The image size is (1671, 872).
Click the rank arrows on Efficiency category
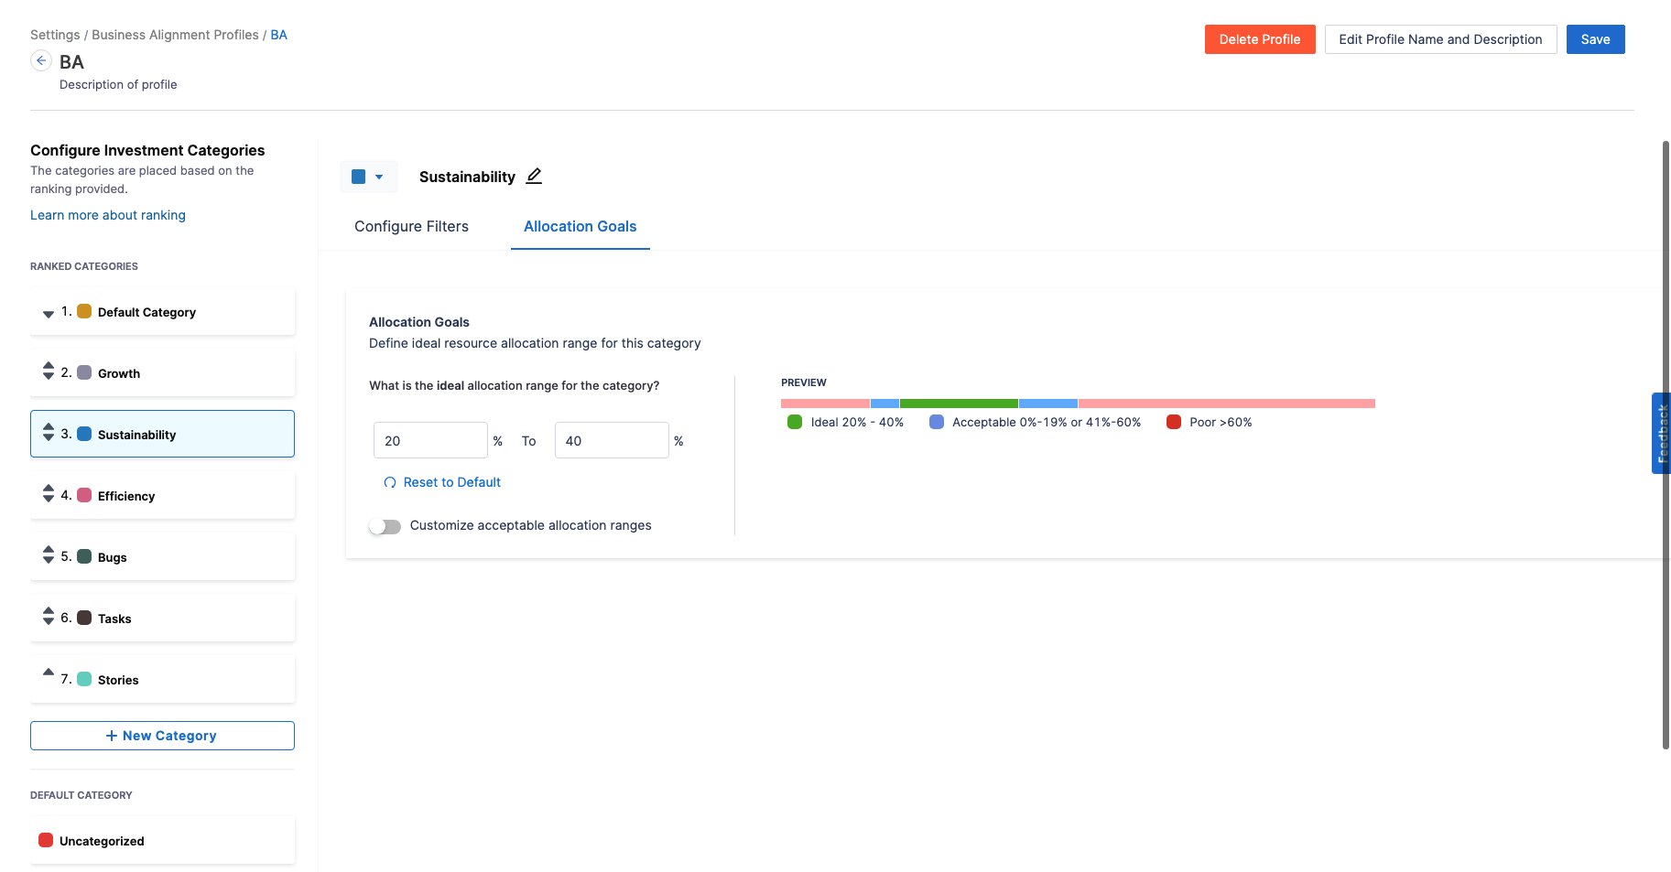(49, 494)
